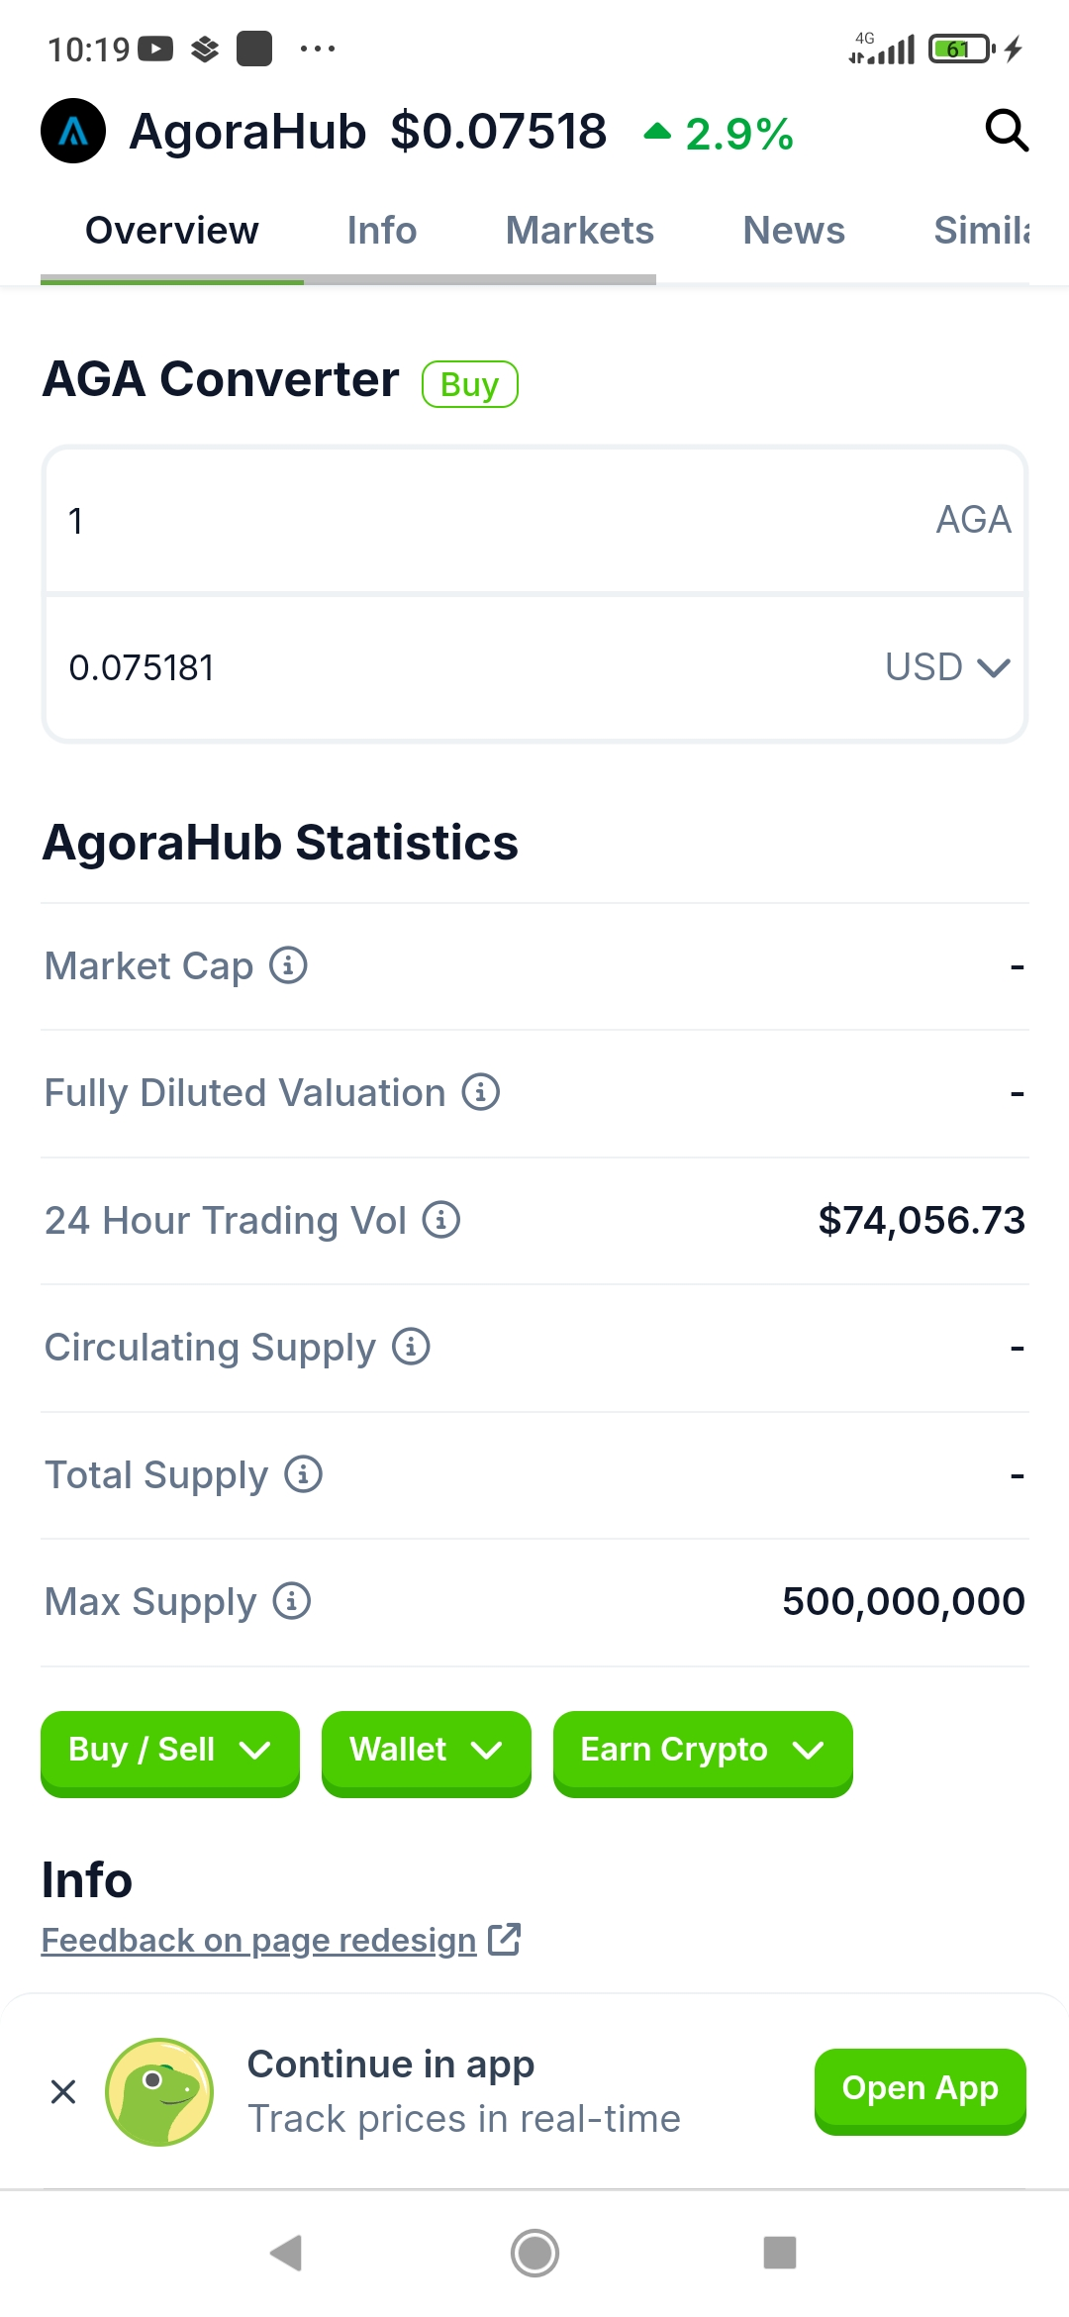This screenshot has width=1069, height=2317.
Task: Show Total Supply info tooltip
Action: (x=304, y=1474)
